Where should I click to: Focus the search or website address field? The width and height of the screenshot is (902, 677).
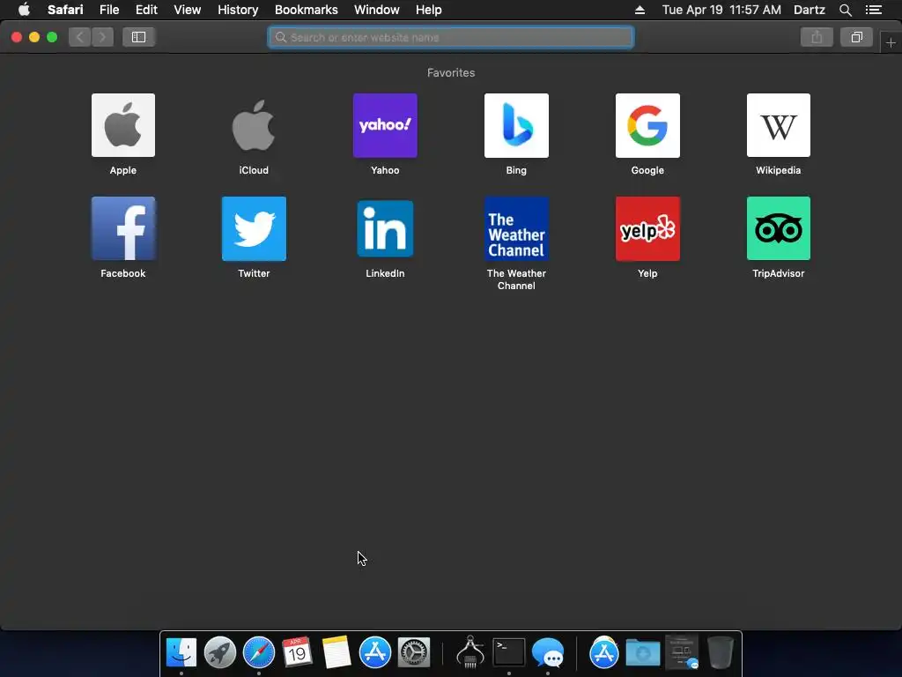tap(451, 37)
